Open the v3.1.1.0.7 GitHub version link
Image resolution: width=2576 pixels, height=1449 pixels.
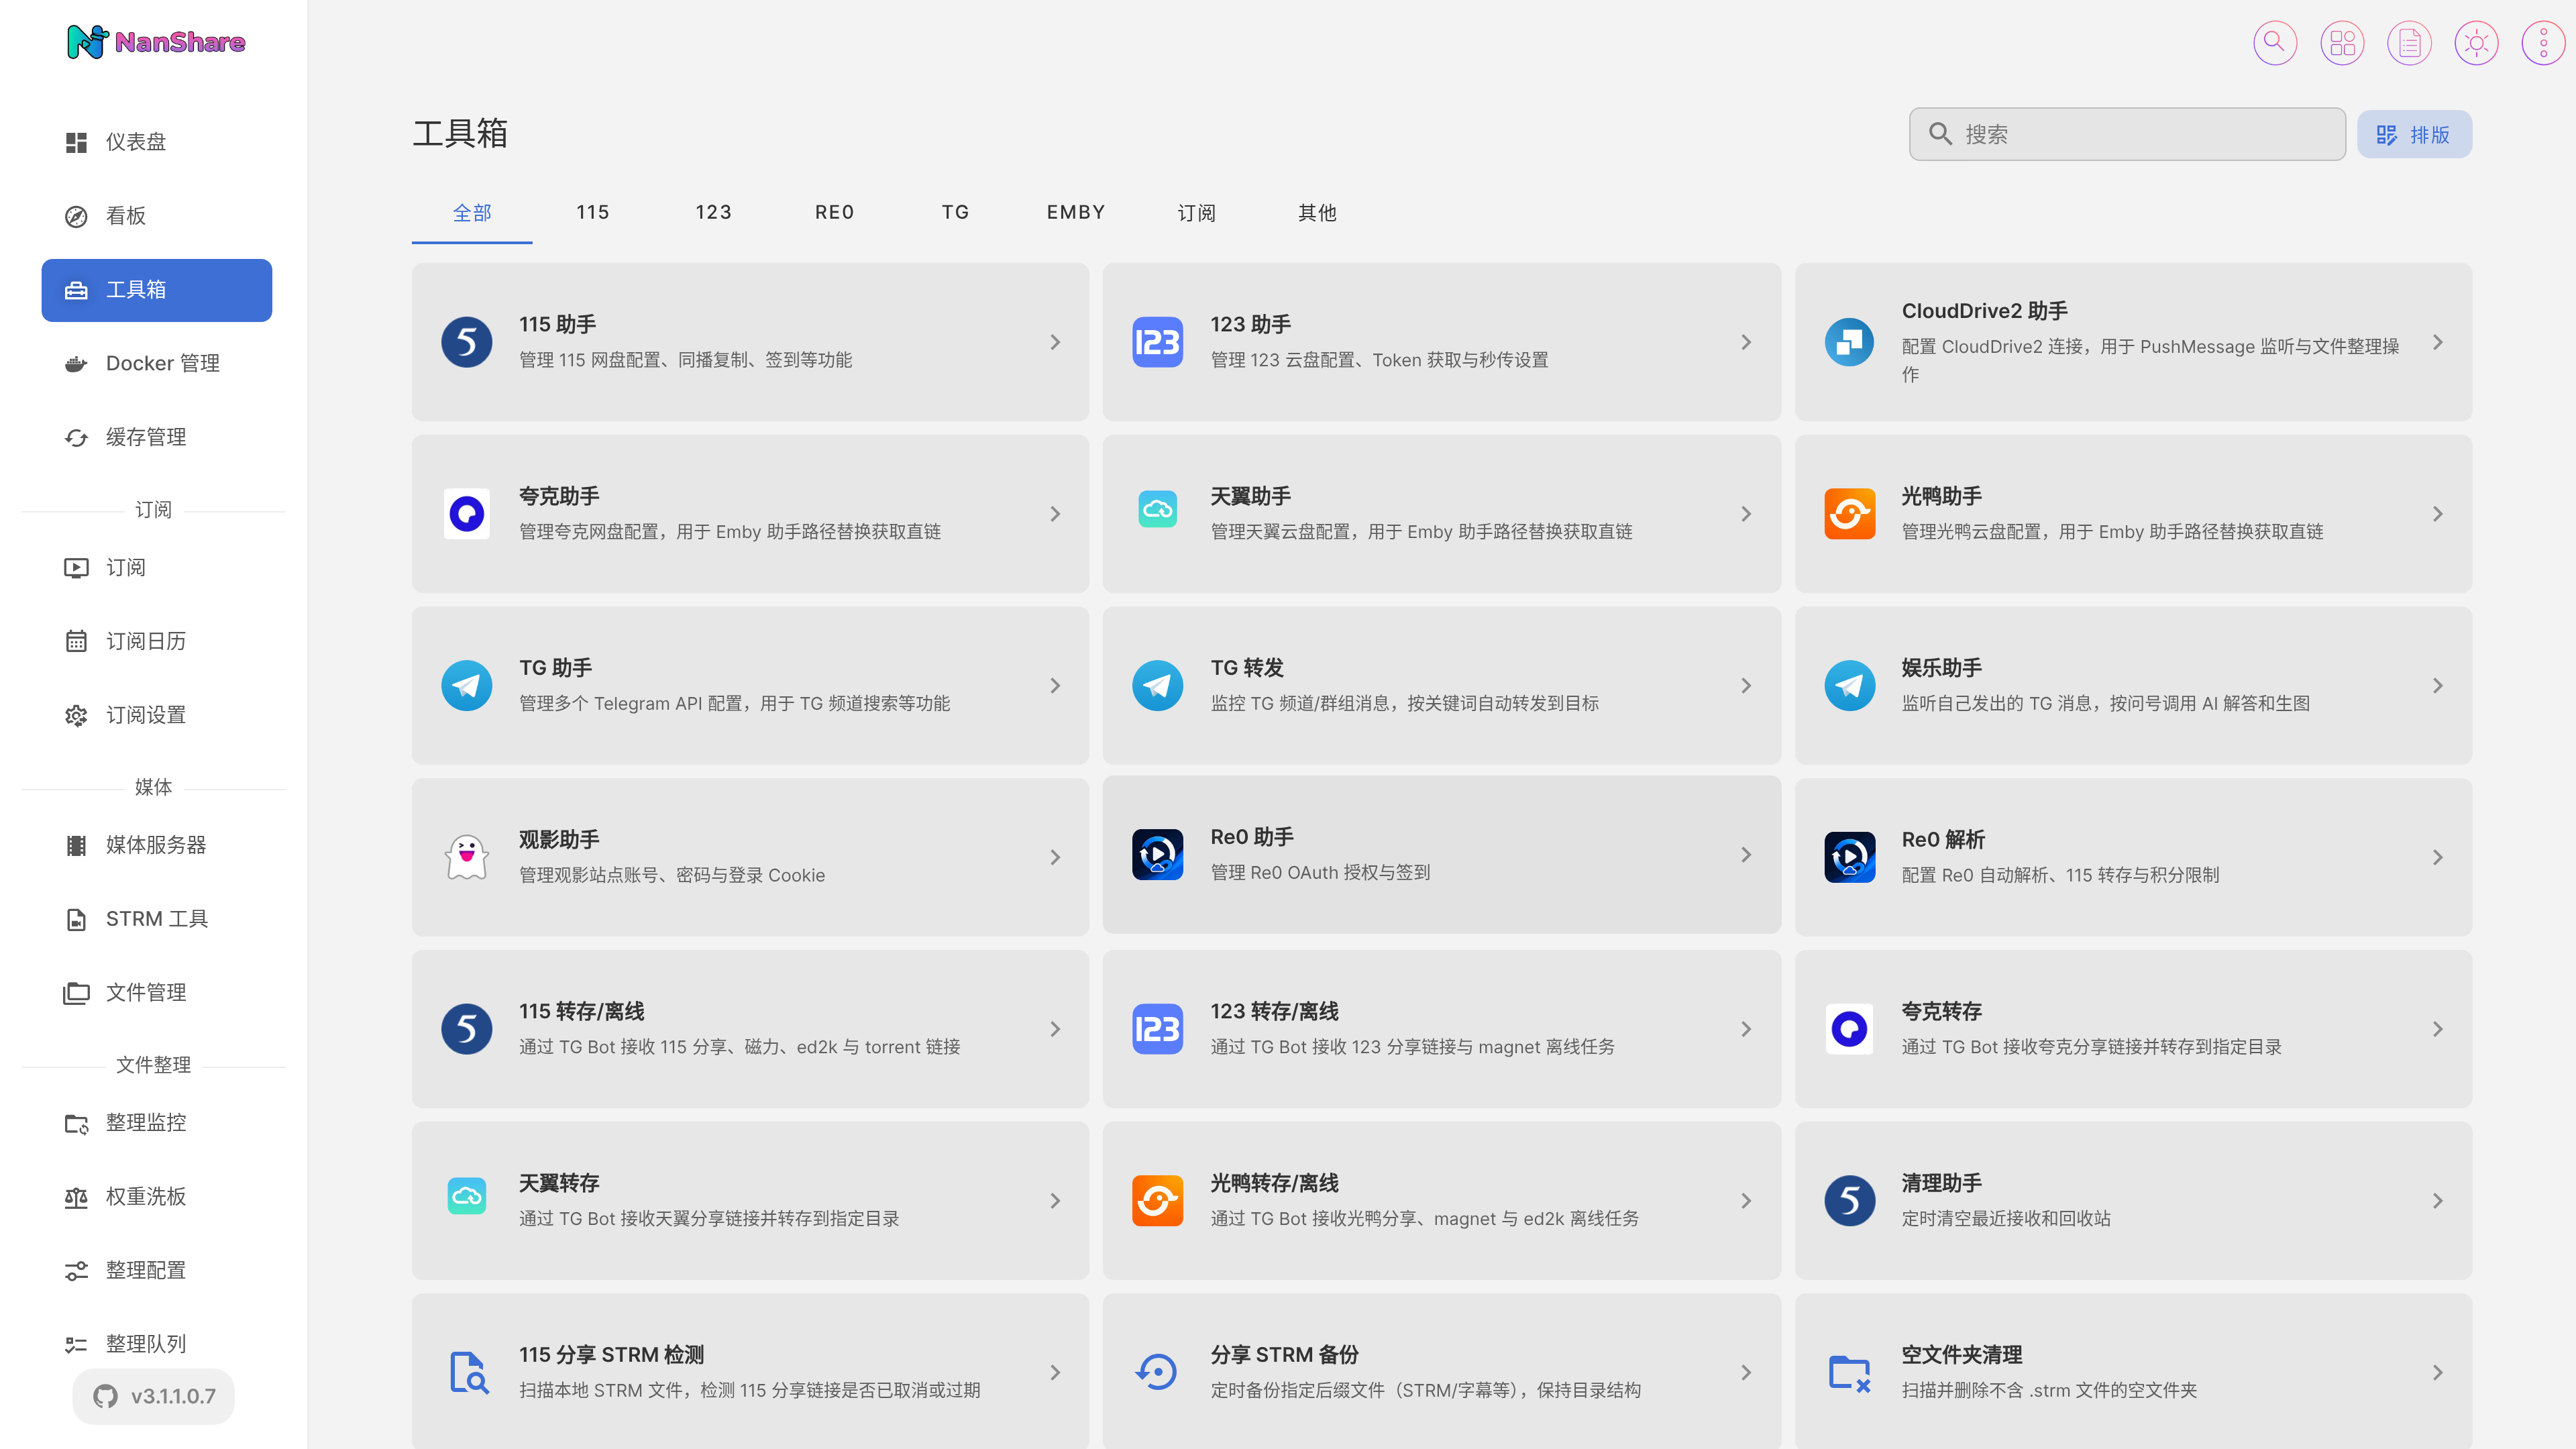[x=154, y=1396]
